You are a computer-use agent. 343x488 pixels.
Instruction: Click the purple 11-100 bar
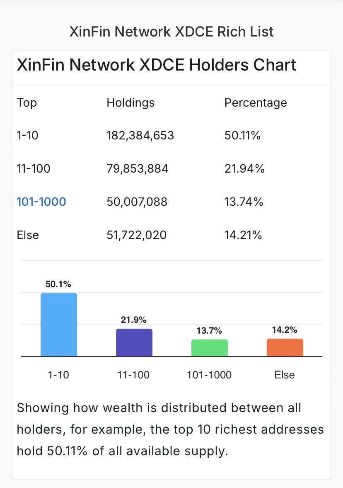tap(134, 342)
